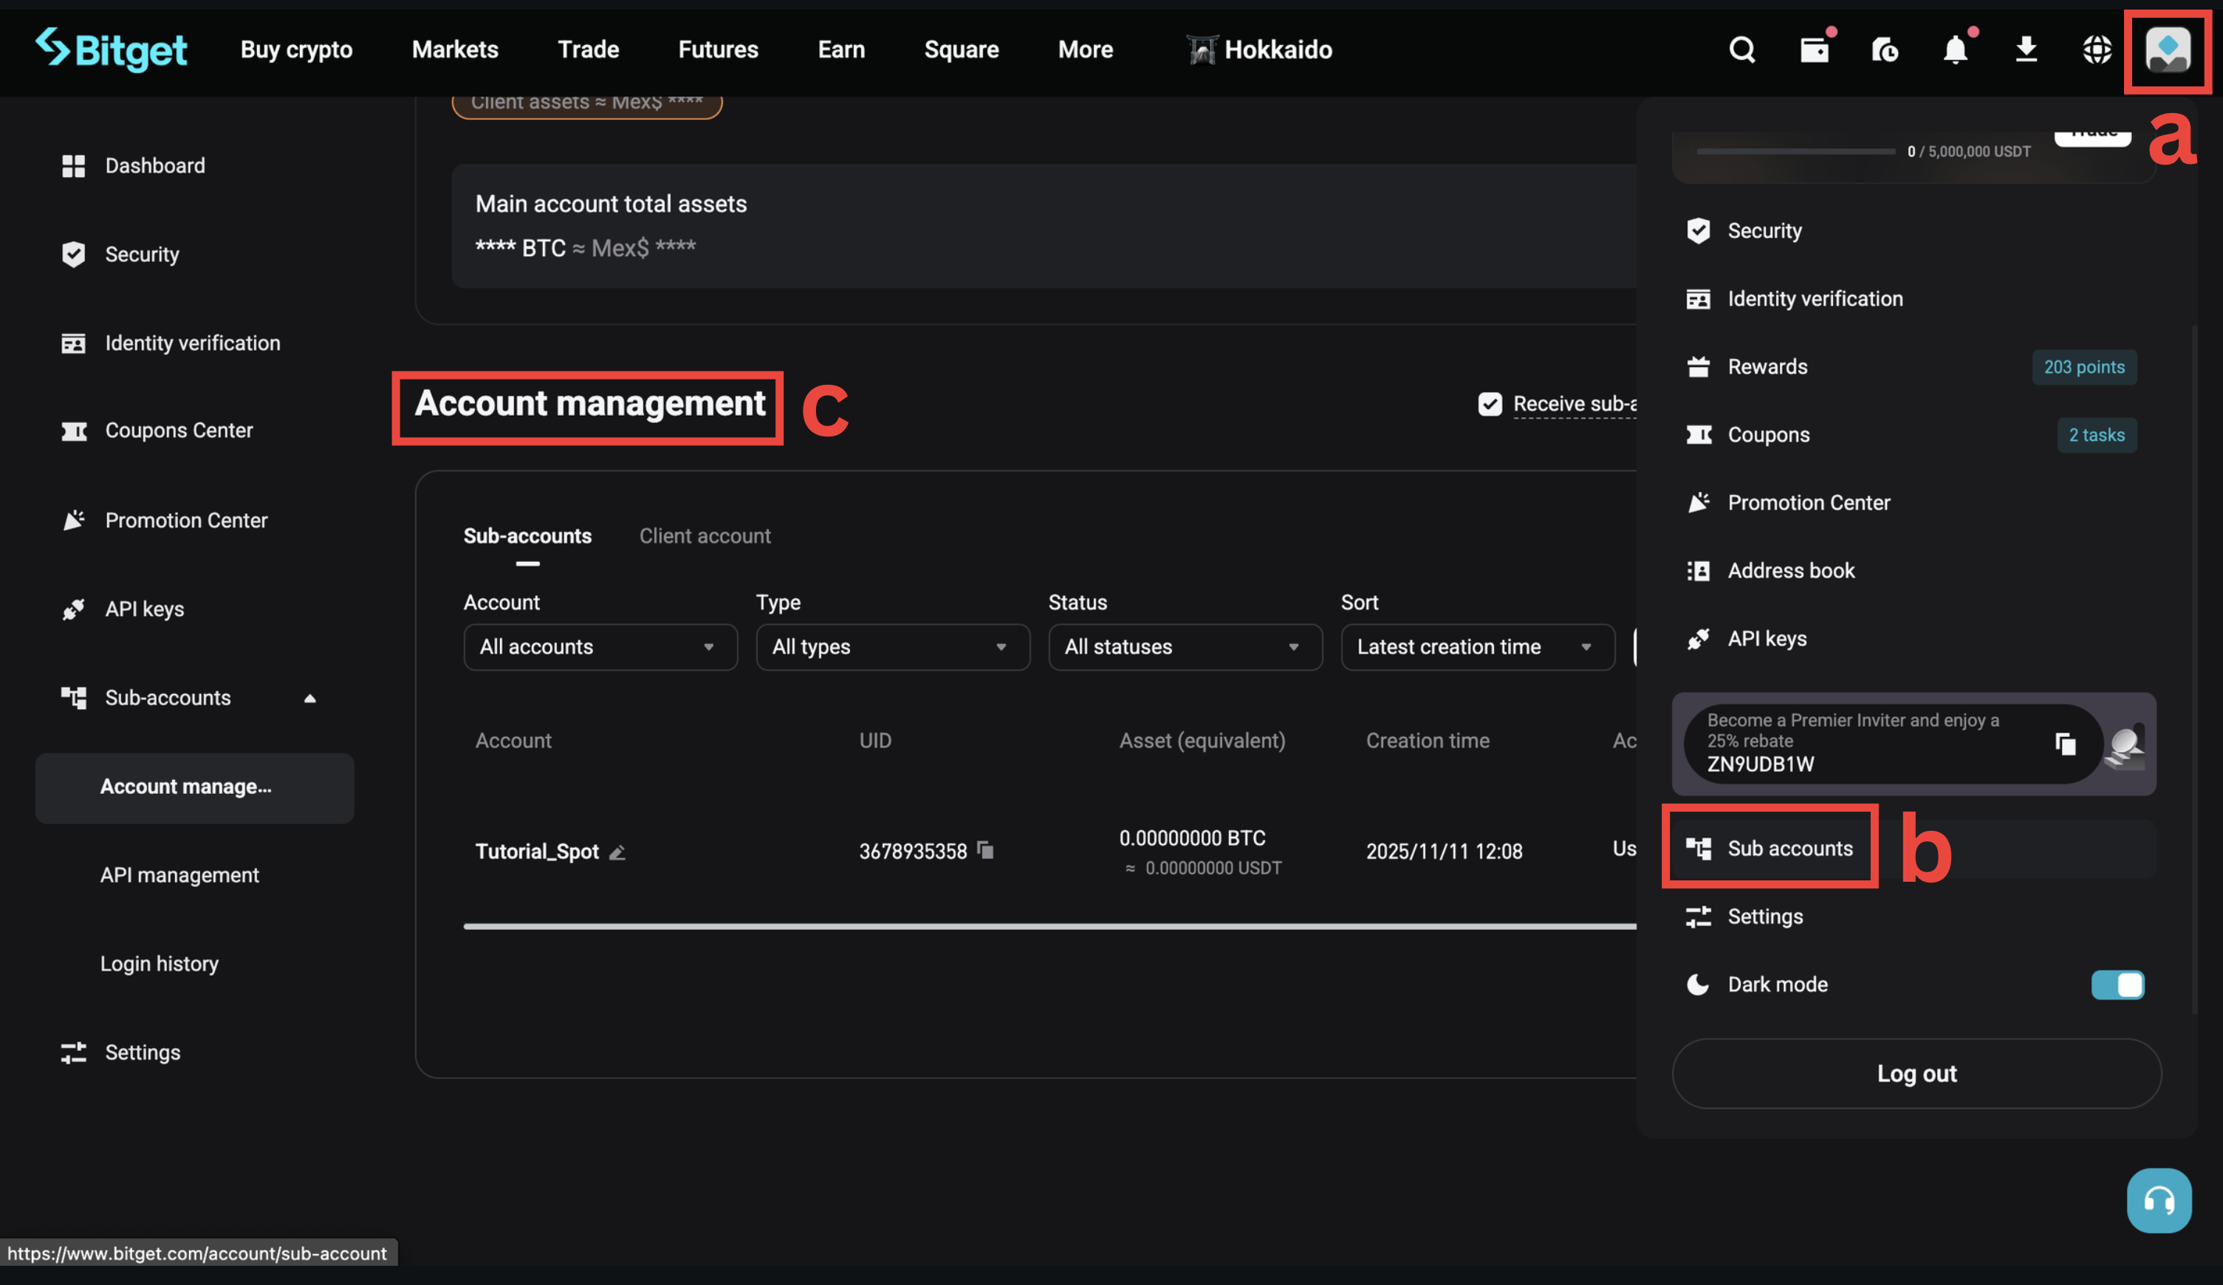Image resolution: width=2223 pixels, height=1285 pixels.
Task: Open the notifications bell
Action: (x=1956, y=49)
